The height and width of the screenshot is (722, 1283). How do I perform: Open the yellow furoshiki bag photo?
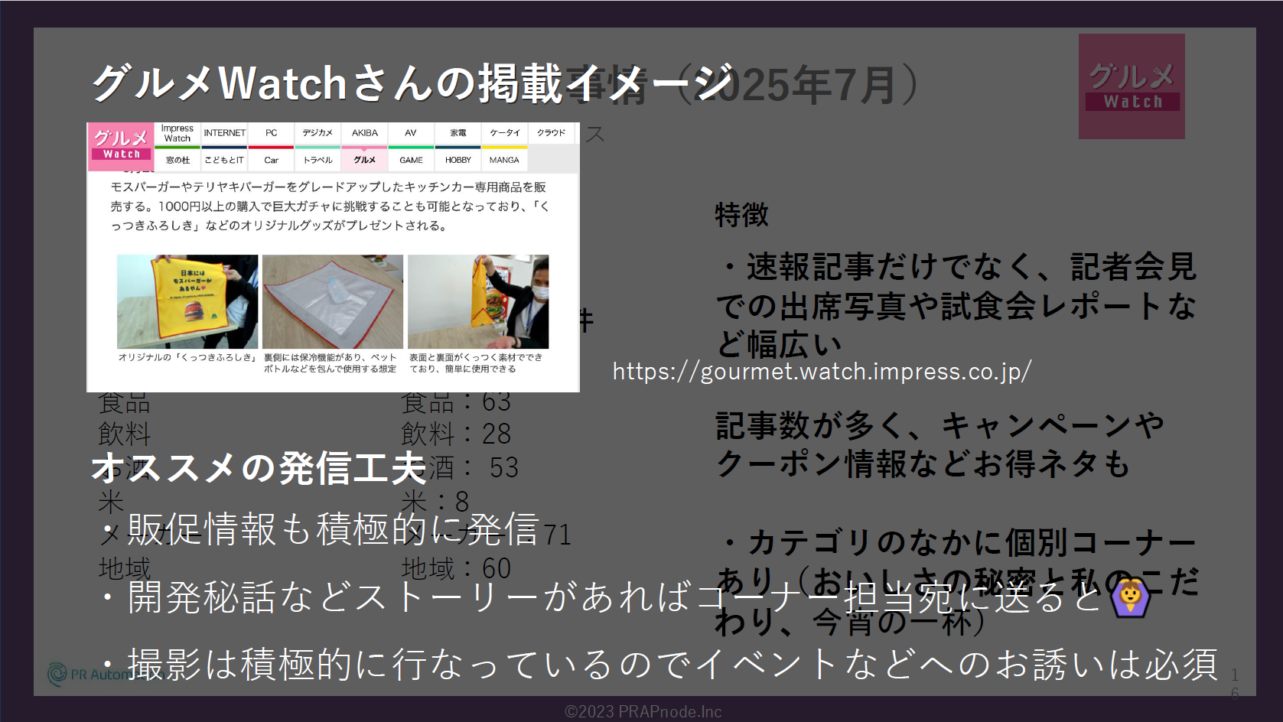(x=187, y=301)
